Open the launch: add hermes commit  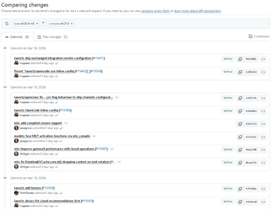click(x=28, y=188)
